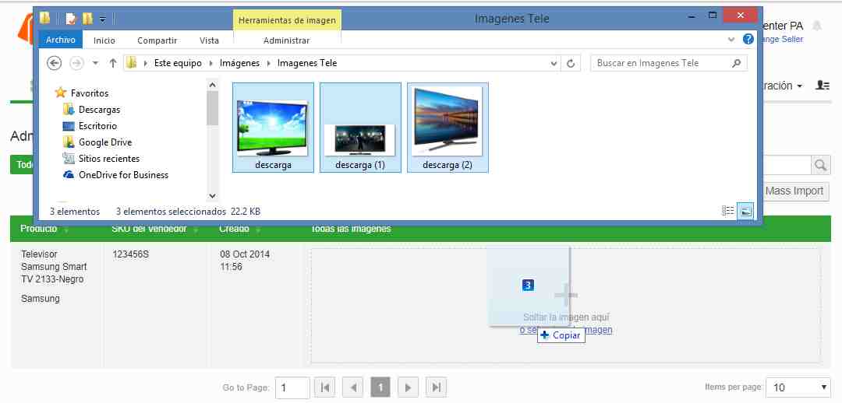Screen dimensions: 842x403
Task: Open the Archivo menu tab
Action: tap(61, 40)
